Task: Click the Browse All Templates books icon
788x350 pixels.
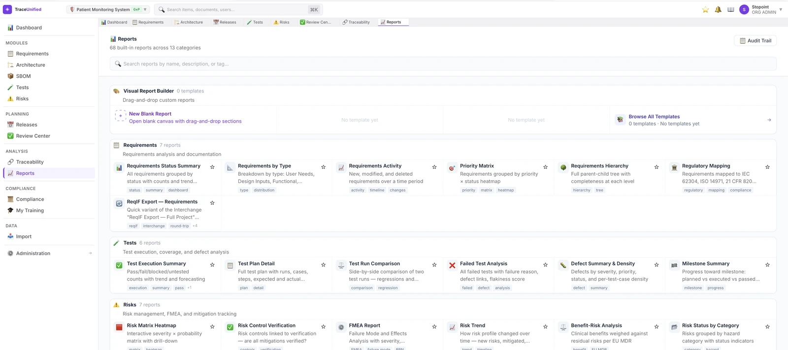Action: tap(620, 120)
